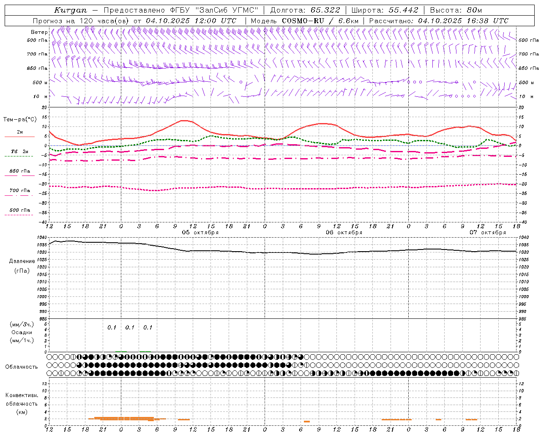Click the Тем-ра(°C) temperature axis label
Screen dimensions: 541x433
coord(20,120)
